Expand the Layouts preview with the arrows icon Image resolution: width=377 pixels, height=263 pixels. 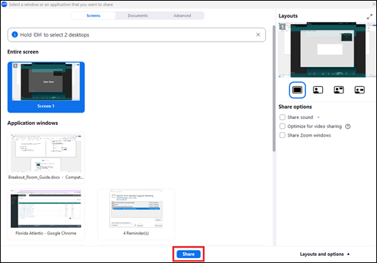(370, 17)
